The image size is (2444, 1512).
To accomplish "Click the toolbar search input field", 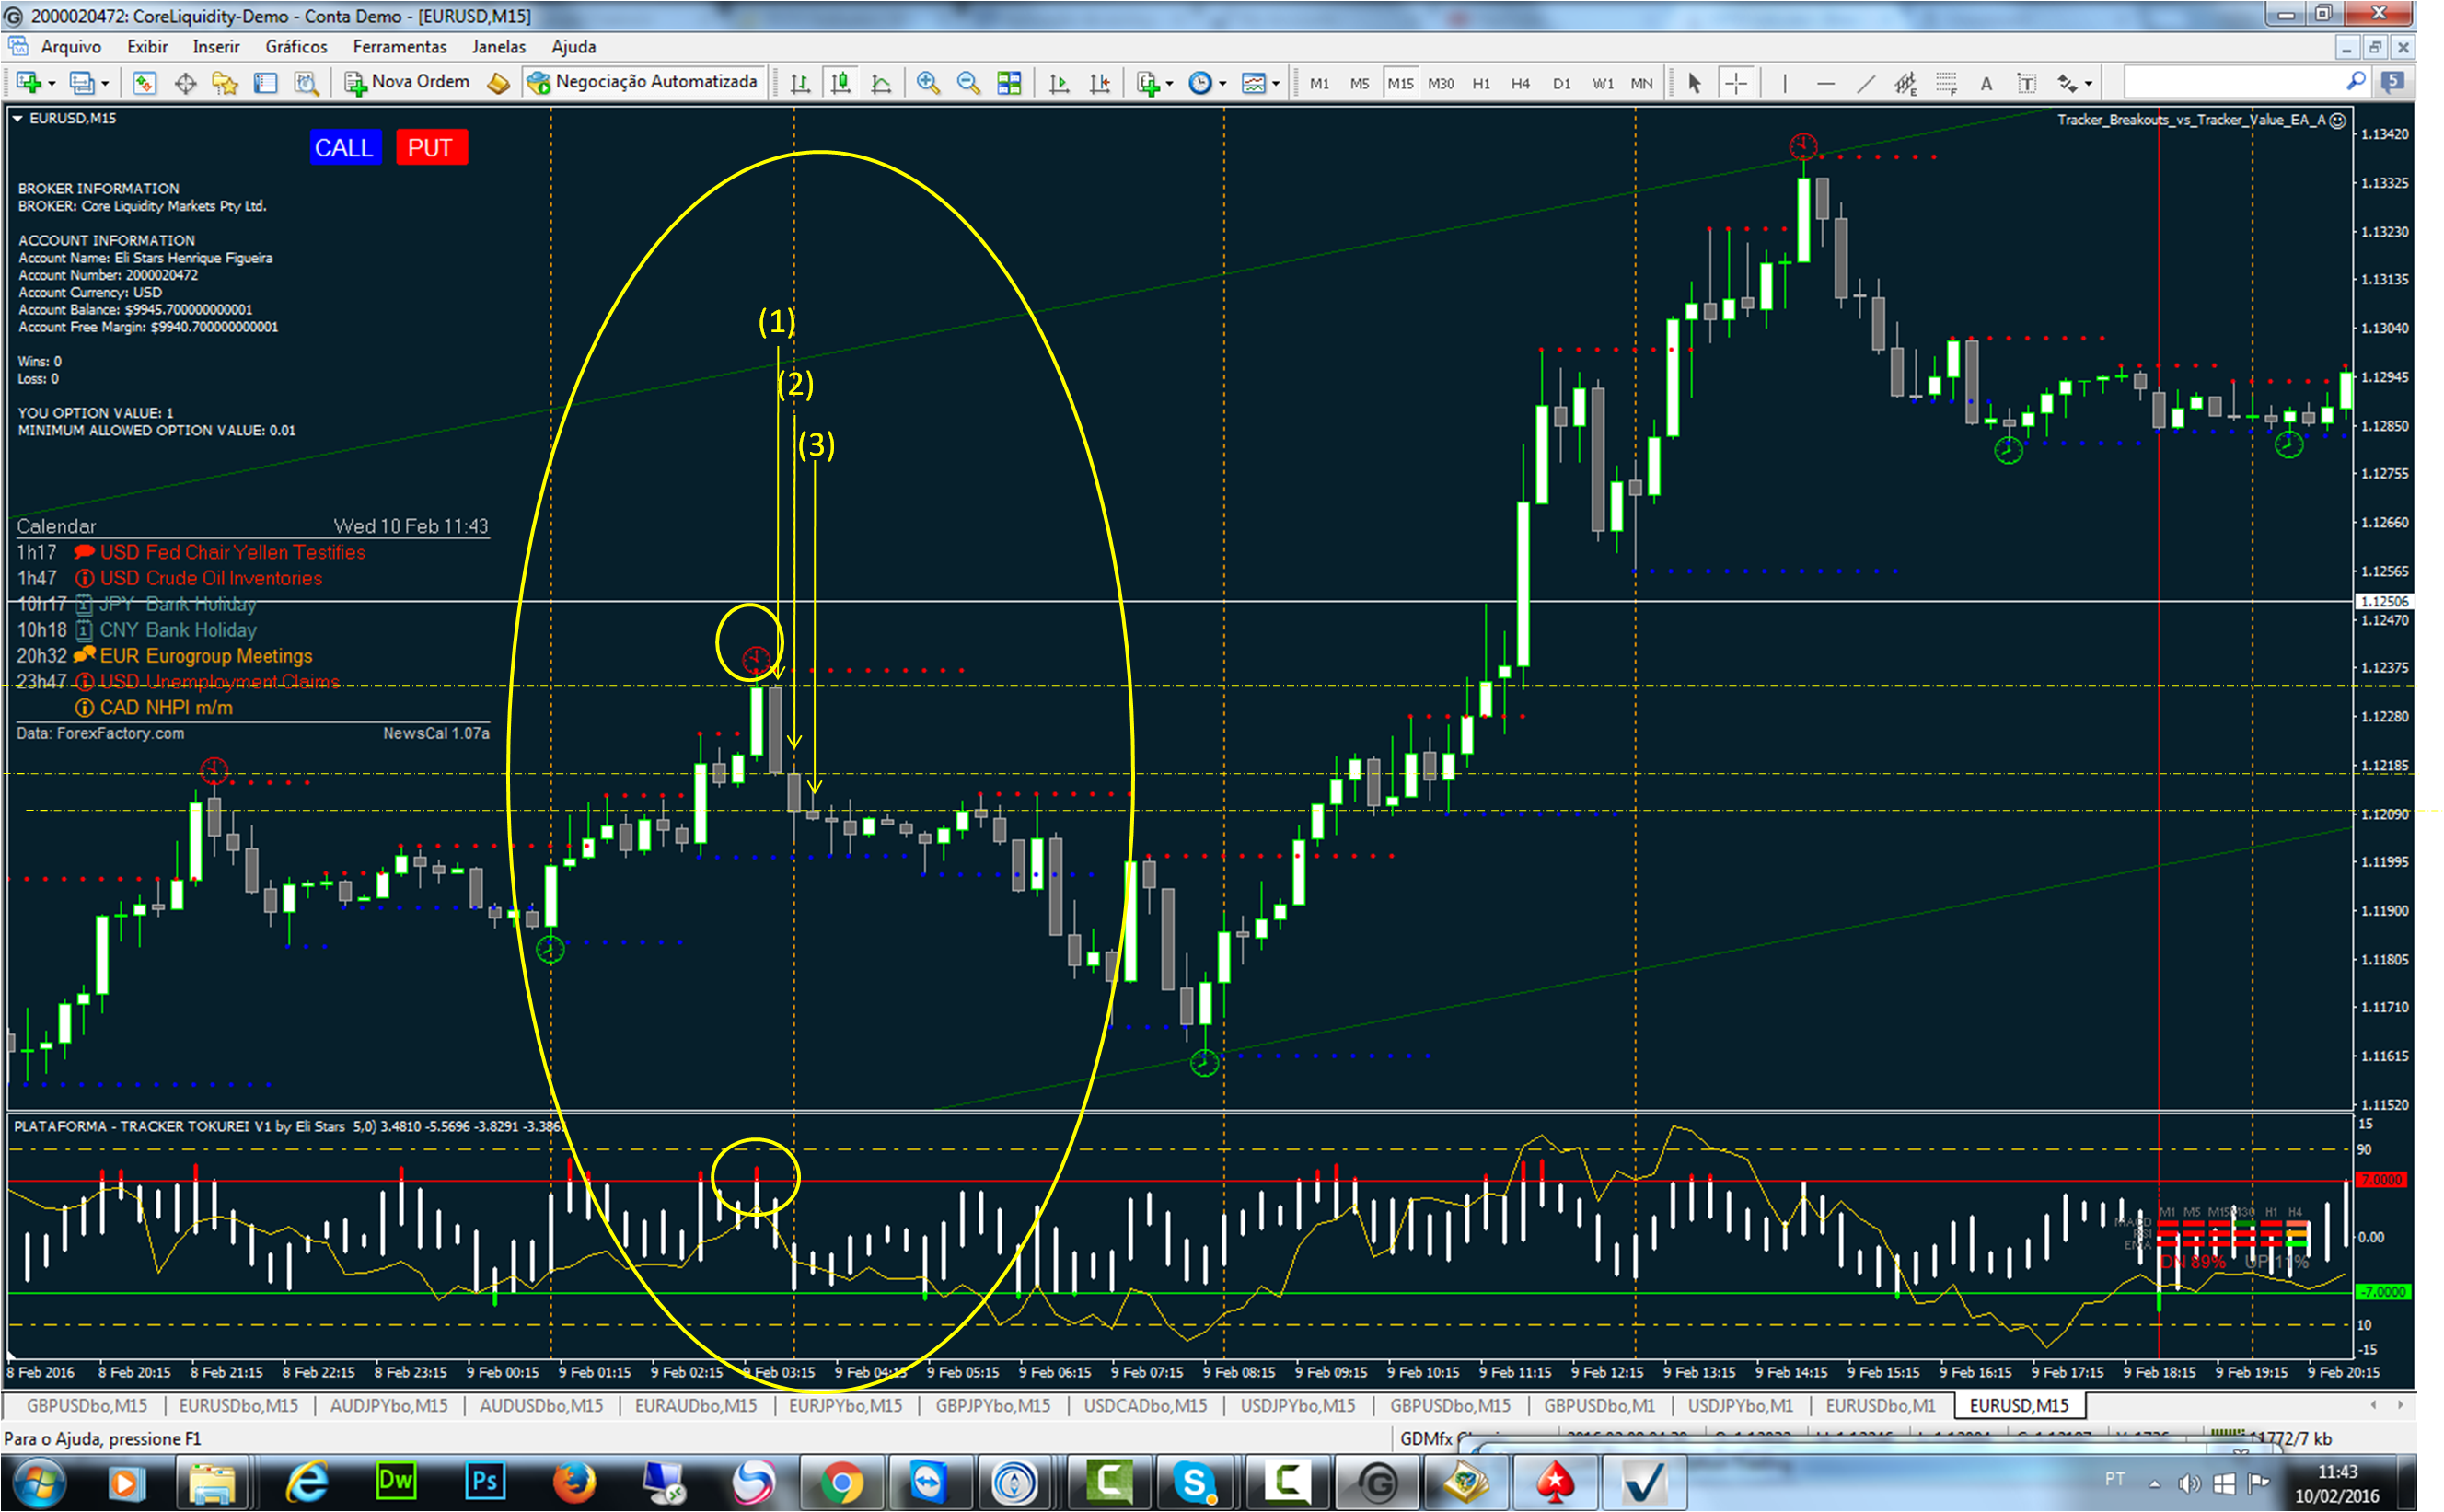I will (2235, 82).
